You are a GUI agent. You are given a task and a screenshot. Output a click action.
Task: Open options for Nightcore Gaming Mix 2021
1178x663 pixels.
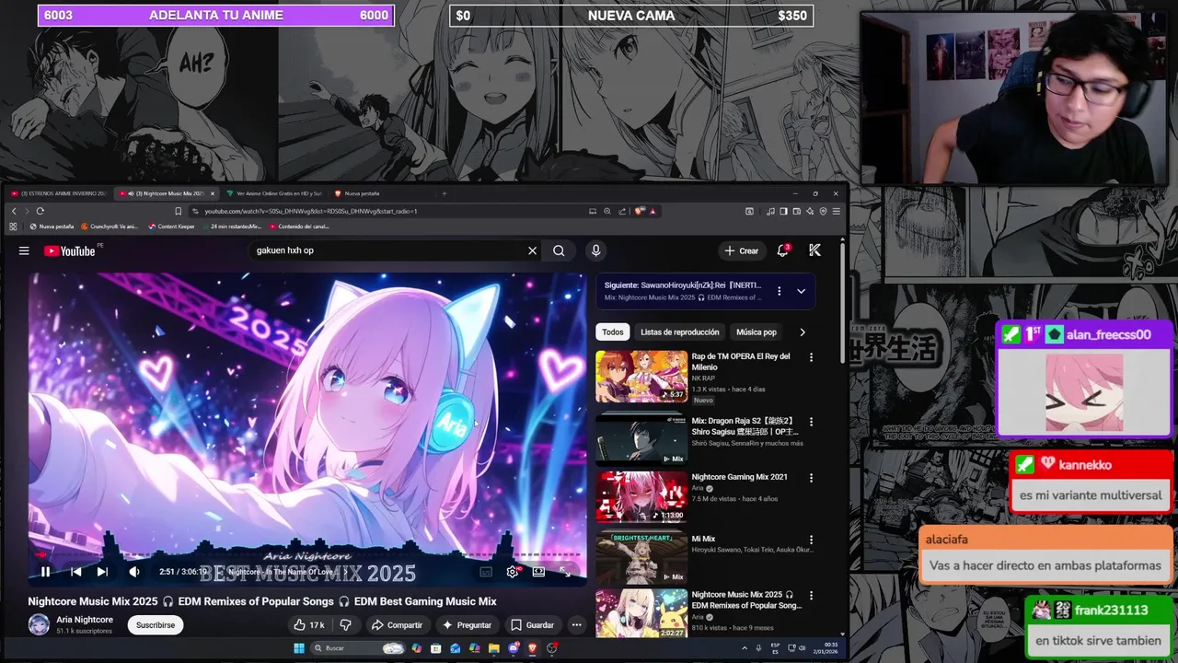[811, 478]
